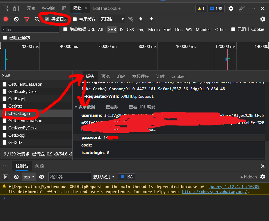
Task: Click 查看 URL 编码 link
Action: [142, 107]
